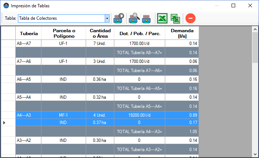Click the scrollbar up arrow
The image size is (259, 158).
(x=255, y=29)
